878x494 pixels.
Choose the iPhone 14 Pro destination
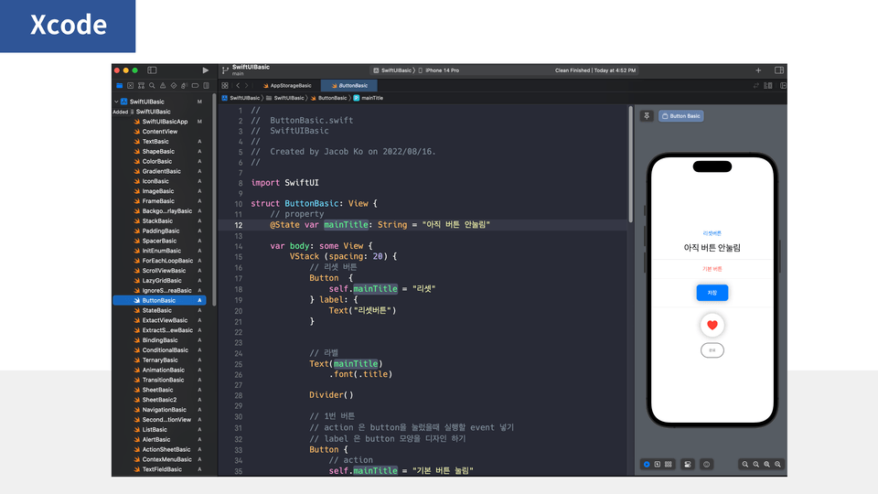coord(438,70)
